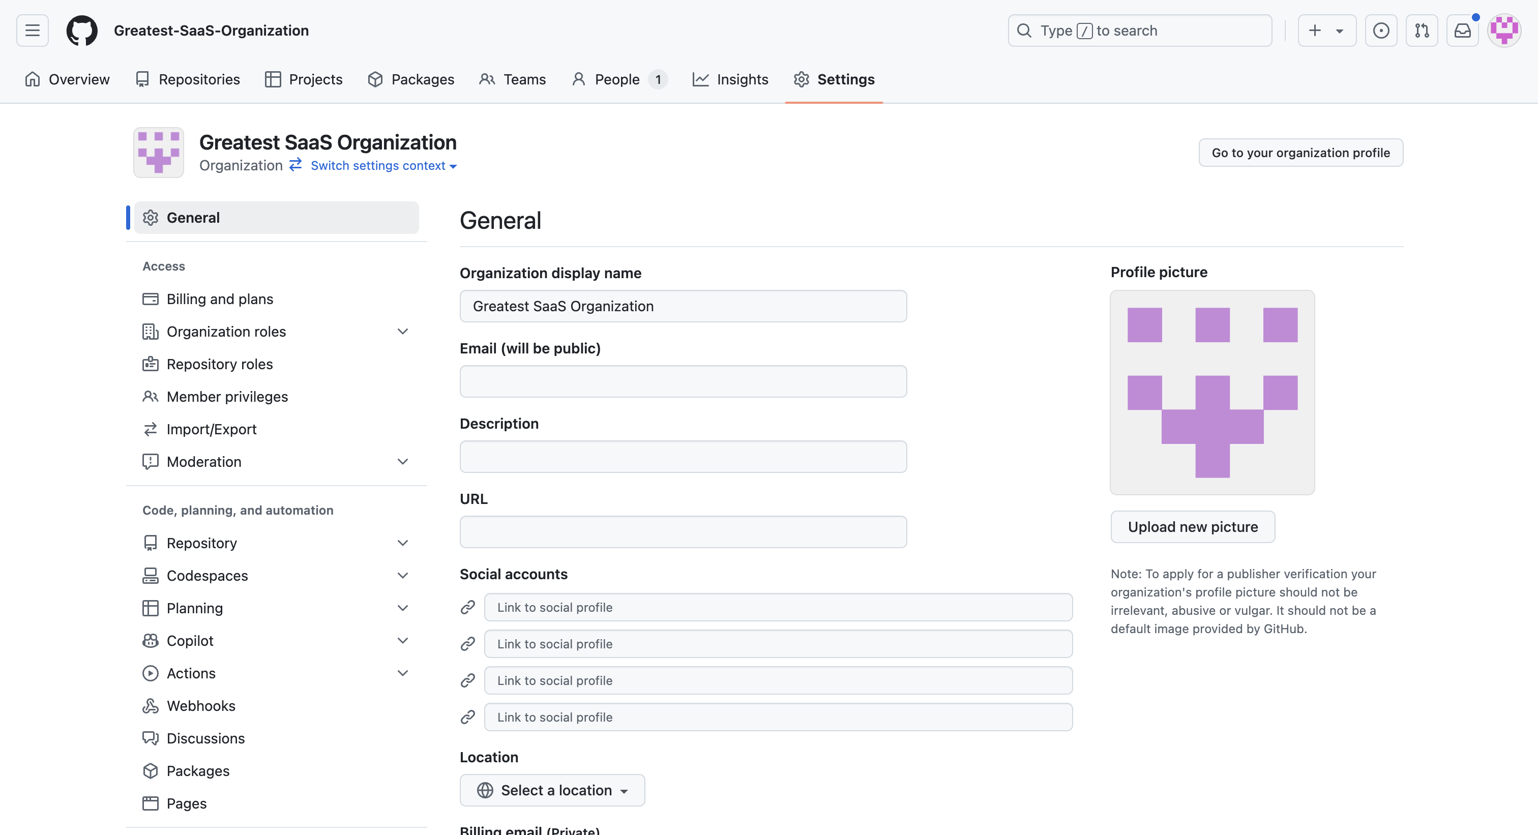
Task: Open the hamburger navigation menu
Action: [x=32, y=31]
